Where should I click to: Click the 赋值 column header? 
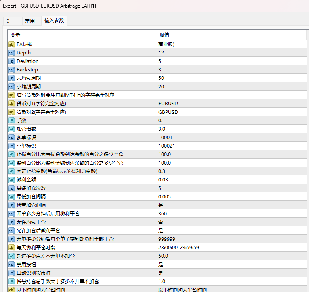[232, 35]
